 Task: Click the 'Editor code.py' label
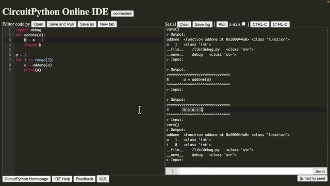(16, 24)
